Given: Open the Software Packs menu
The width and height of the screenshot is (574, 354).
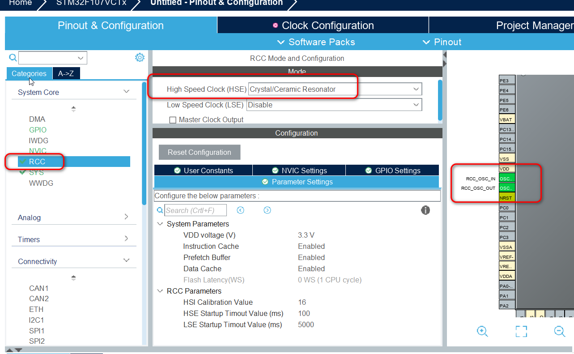Looking at the screenshot, I should [x=316, y=42].
